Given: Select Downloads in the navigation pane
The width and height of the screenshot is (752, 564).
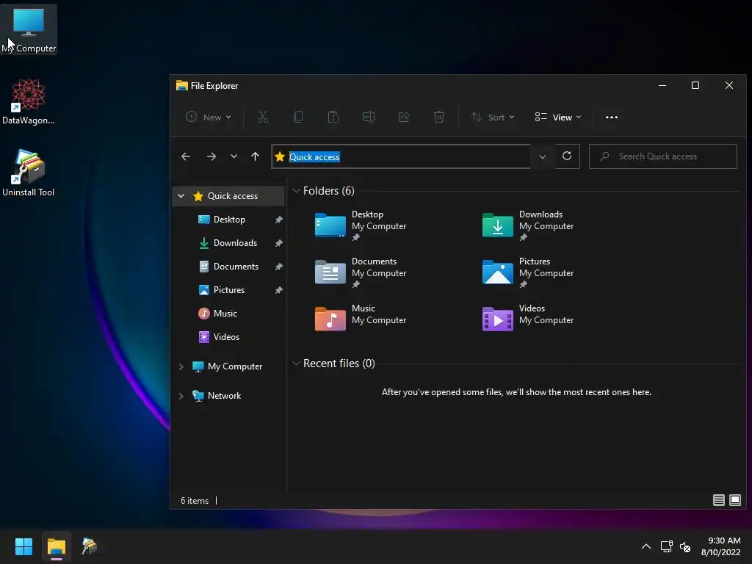Looking at the screenshot, I should pos(235,242).
